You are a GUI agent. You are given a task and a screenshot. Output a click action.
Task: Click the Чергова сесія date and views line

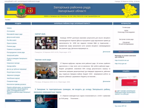(x=52, y=82)
